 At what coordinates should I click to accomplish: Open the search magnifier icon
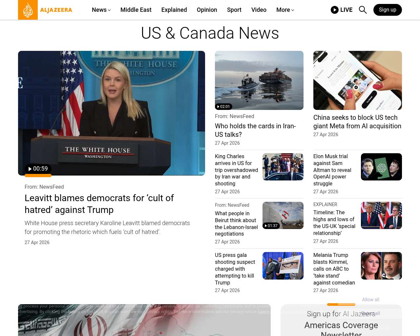[363, 10]
